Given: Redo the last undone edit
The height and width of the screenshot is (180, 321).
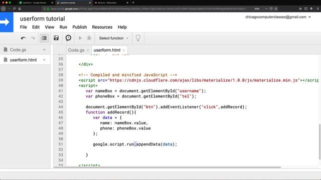Looking at the screenshot, I should (x=33, y=38).
